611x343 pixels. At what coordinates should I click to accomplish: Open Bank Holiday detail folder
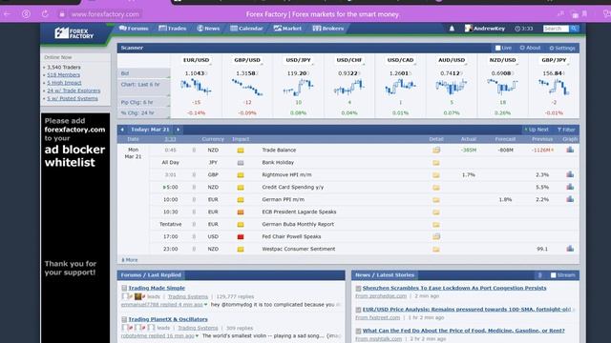[436, 163]
